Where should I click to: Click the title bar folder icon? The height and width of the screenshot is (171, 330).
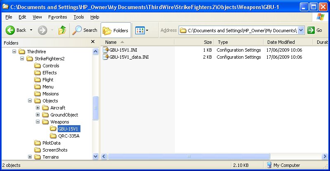(5, 7)
